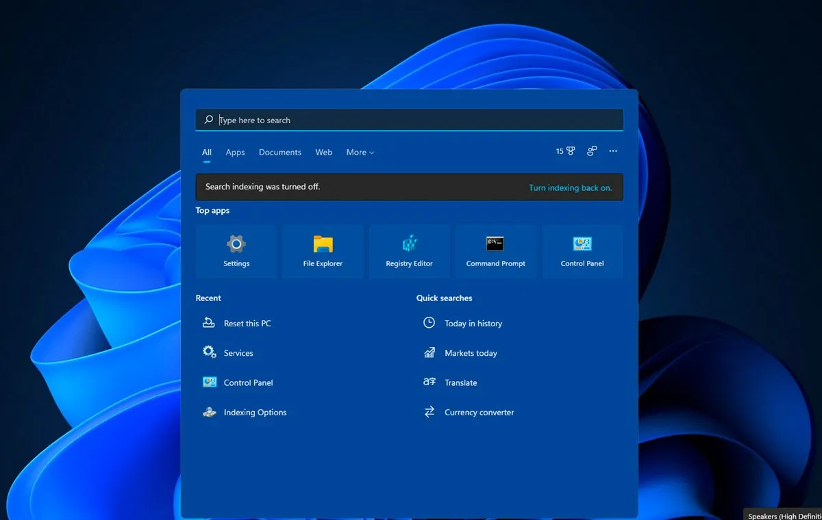Open the Translate quick search
822x520 pixels.
pyautogui.click(x=460, y=383)
